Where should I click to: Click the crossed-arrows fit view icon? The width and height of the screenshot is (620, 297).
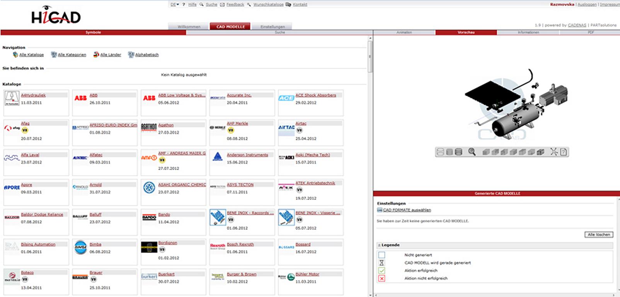pyautogui.click(x=554, y=152)
